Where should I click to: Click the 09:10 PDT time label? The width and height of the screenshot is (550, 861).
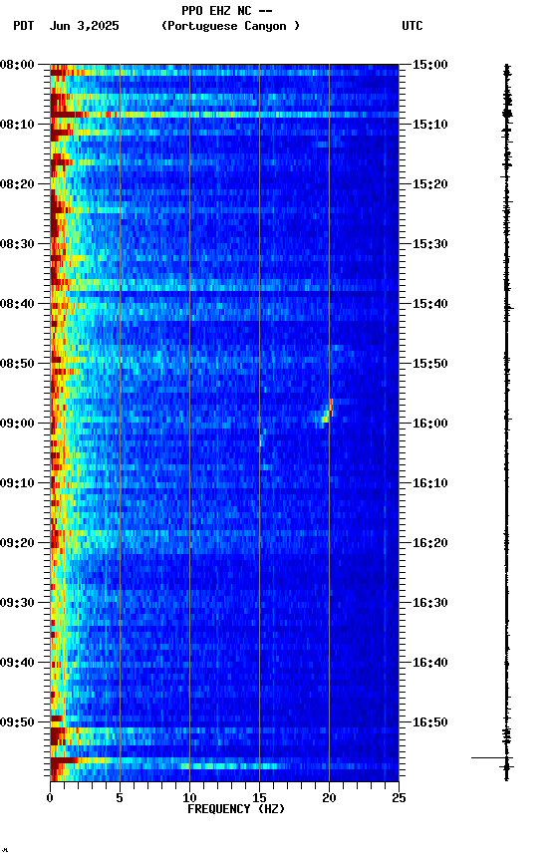[x=17, y=483]
